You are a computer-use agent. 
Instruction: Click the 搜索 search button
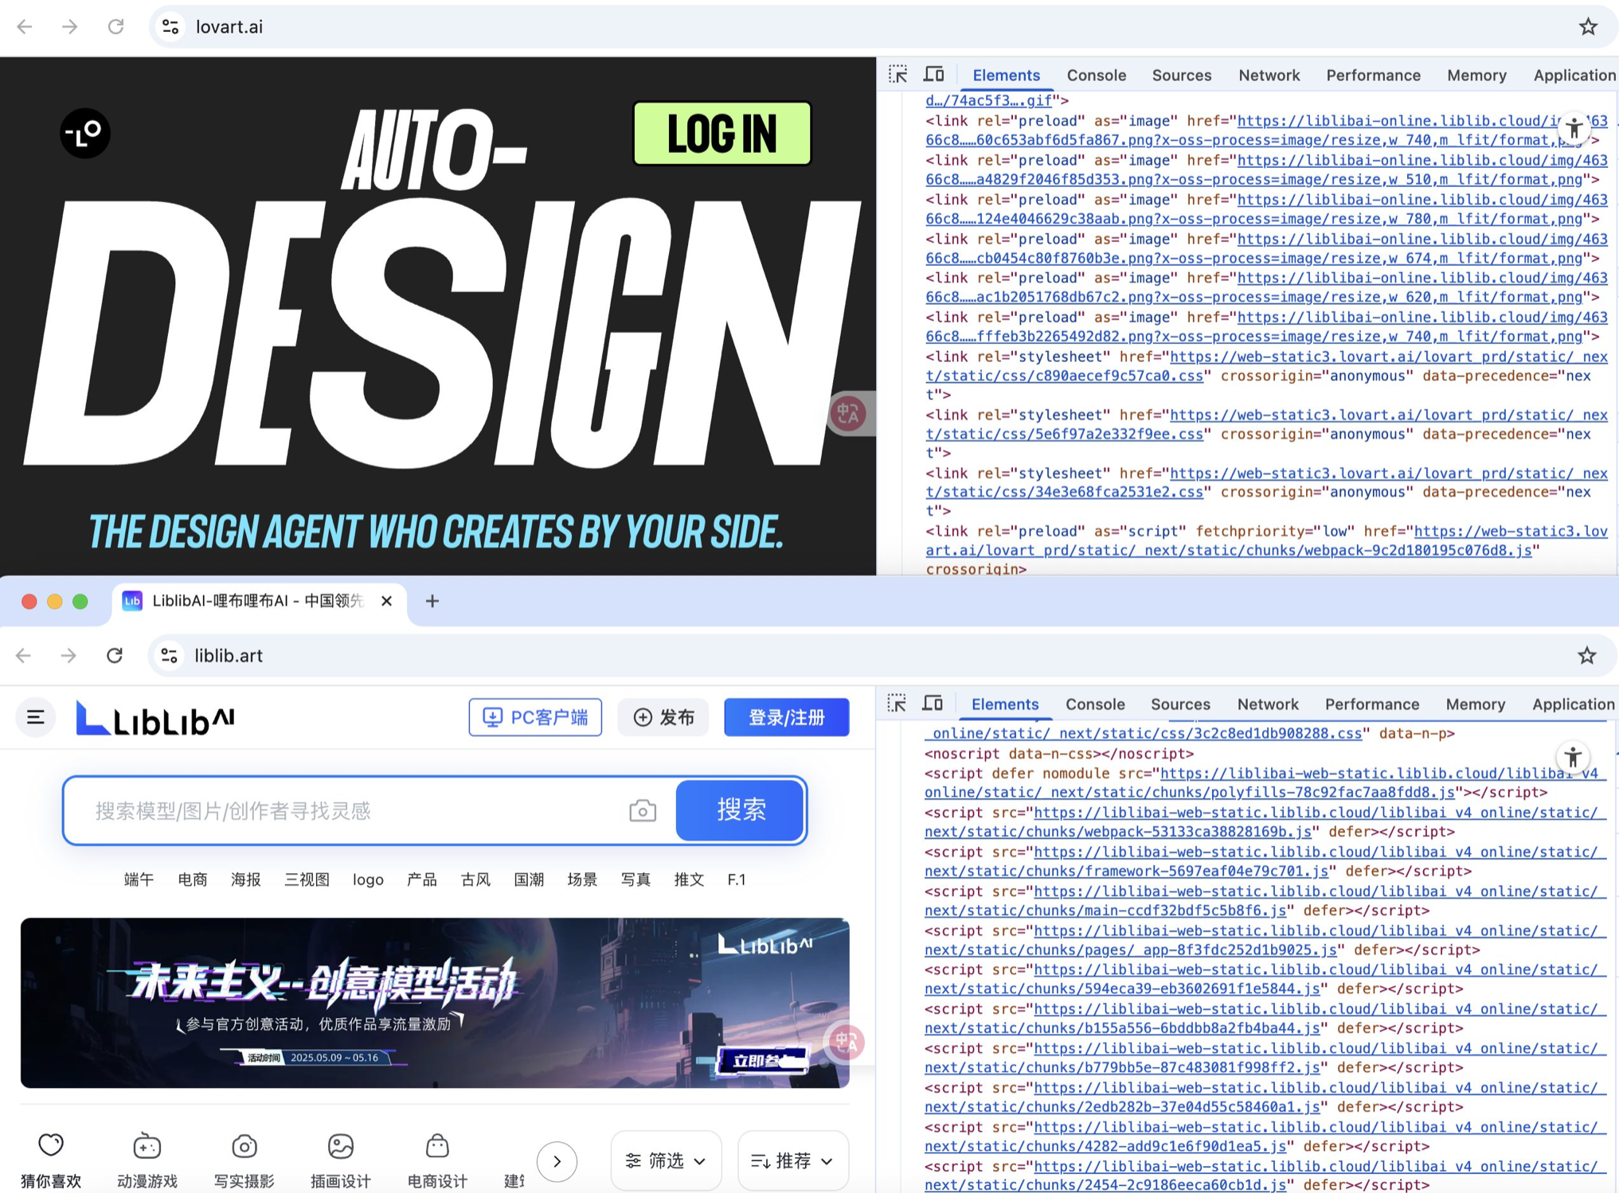point(740,810)
